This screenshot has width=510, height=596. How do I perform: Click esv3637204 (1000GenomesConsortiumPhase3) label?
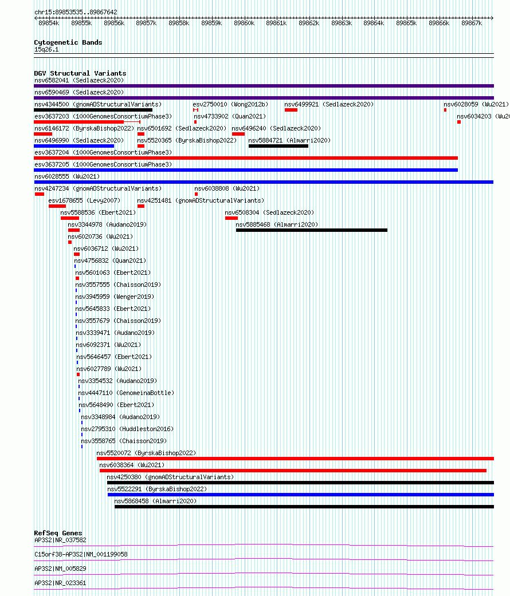(x=103, y=152)
